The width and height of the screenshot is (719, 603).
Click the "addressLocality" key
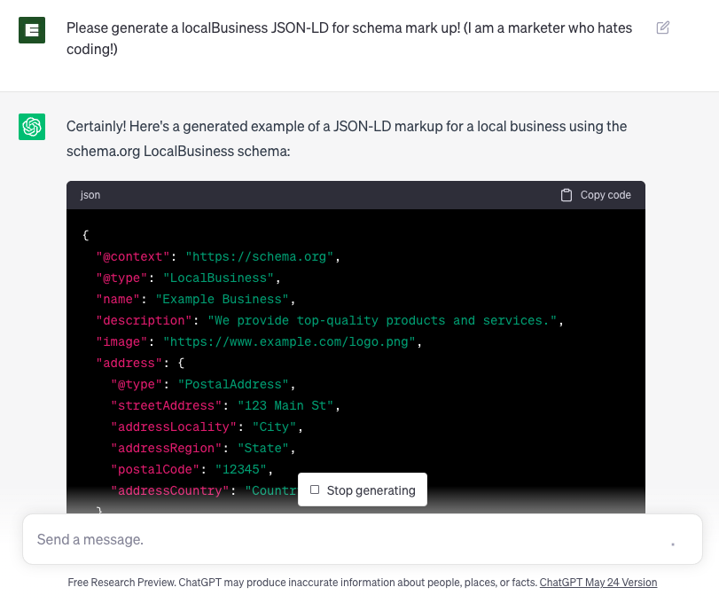(174, 427)
